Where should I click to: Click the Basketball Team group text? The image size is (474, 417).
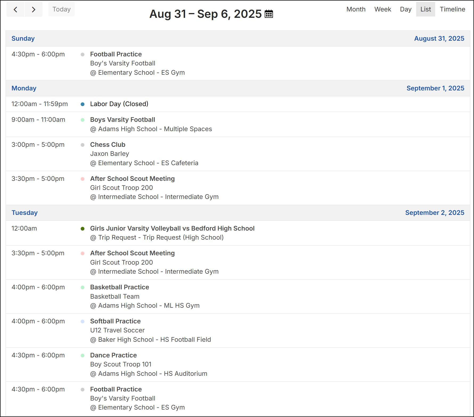(x=115, y=297)
